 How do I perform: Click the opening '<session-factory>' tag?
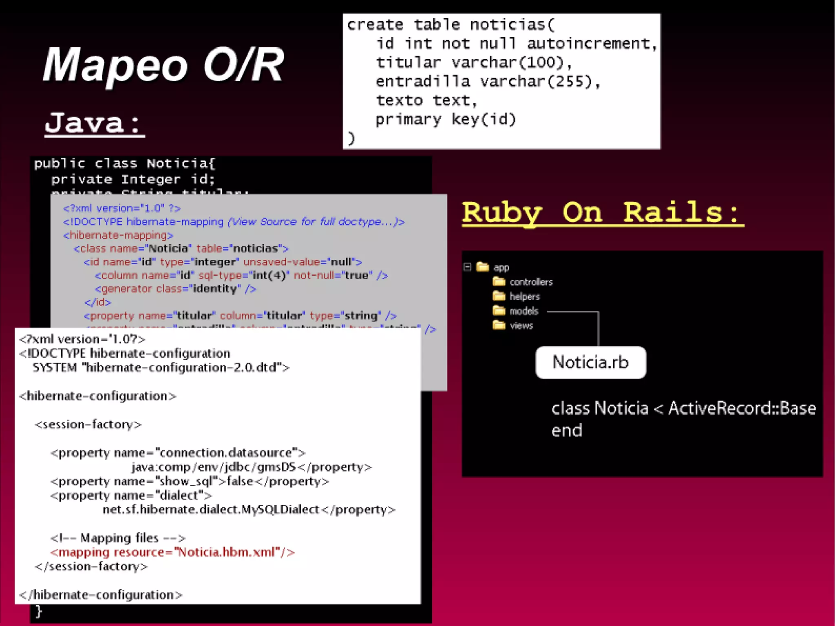88,425
